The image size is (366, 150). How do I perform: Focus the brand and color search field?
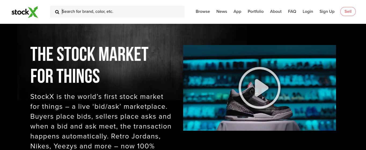click(117, 12)
